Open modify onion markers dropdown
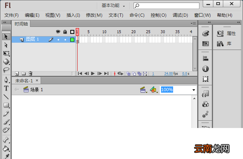This screenshot has height=159, width=243. [x=145, y=74]
